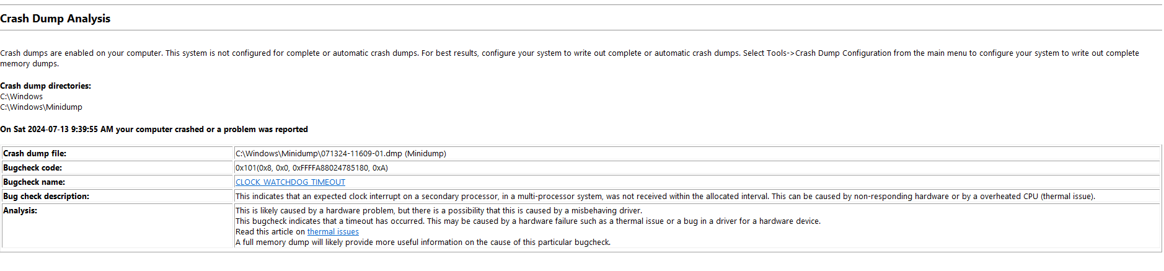Click the crash date line for 2024-07-13
The height and width of the screenshot is (271, 1164).
coord(154,130)
